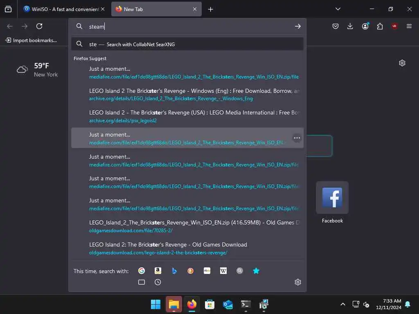The height and width of the screenshot is (314, 419).
Task: Reload the current page
Action: coord(39,26)
